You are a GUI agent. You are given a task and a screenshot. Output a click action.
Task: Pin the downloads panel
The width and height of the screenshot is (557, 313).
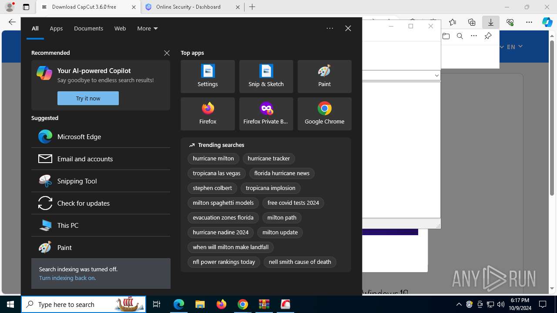[x=488, y=36]
